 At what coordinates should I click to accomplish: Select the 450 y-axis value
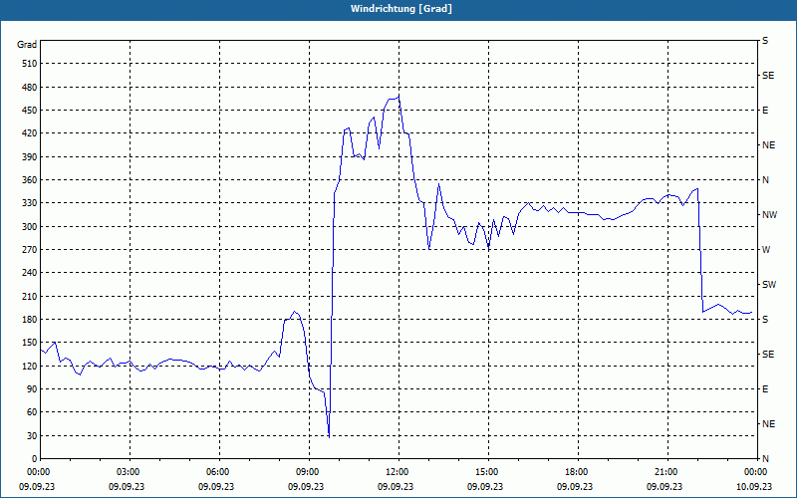(x=30, y=111)
